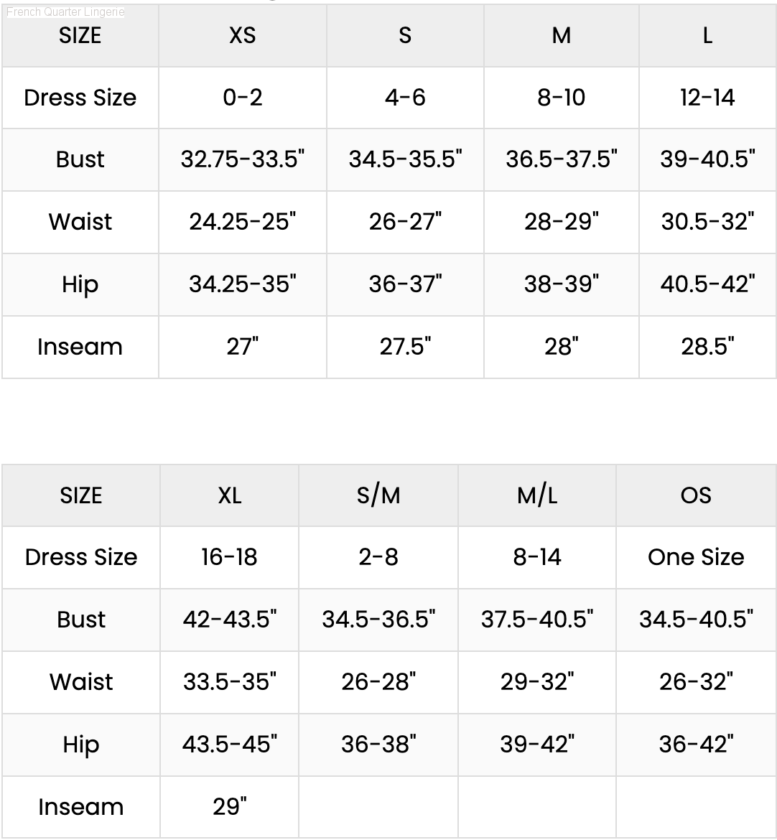This screenshot has width=777, height=840.
Task: Click the dress size 0-2 cell
Action: [x=243, y=98]
